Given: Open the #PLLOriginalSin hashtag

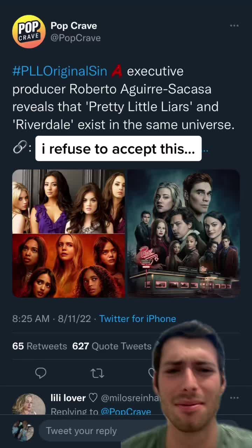Looking at the screenshot, I should 59,71.
